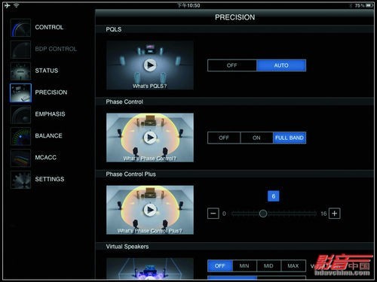Play the What's Phase Control video

150,138
